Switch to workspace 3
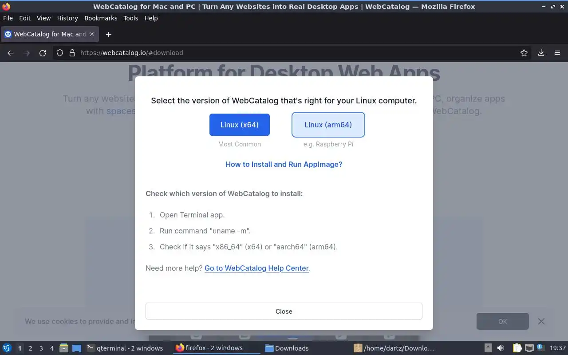This screenshot has height=355, width=568. coord(41,348)
